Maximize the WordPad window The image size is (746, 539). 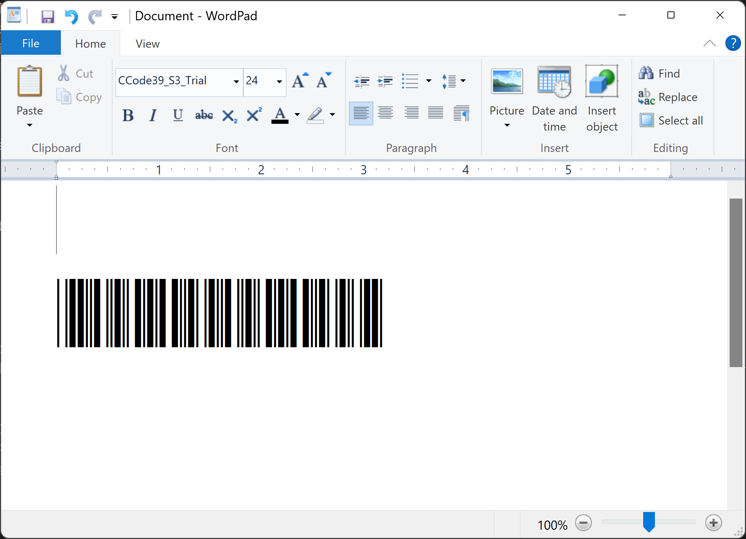pos(671,15)
